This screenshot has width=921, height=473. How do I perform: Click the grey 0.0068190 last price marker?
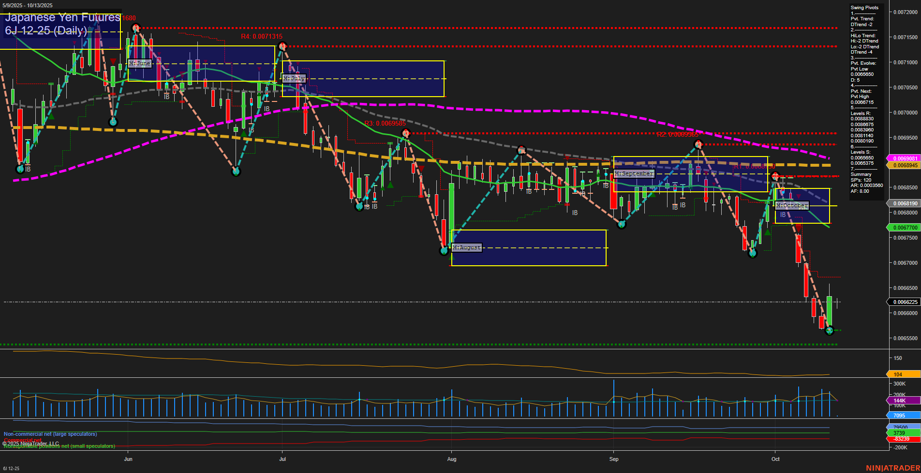click(x=905, y=203)
